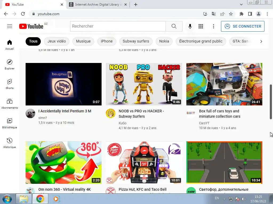273x204 pixels.
Task: Open KuGo channel name link
Action: coord(123,123)
